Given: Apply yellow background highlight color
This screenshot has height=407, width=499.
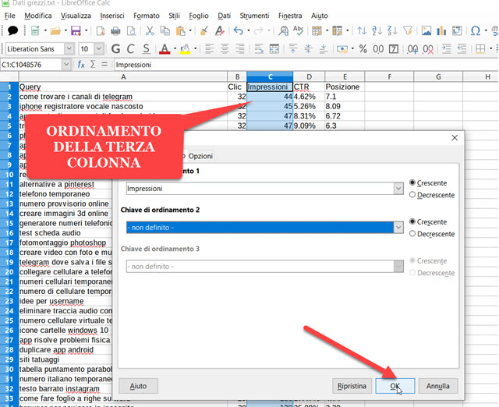Looking at the screenshot, I should (x=185, y=49).
